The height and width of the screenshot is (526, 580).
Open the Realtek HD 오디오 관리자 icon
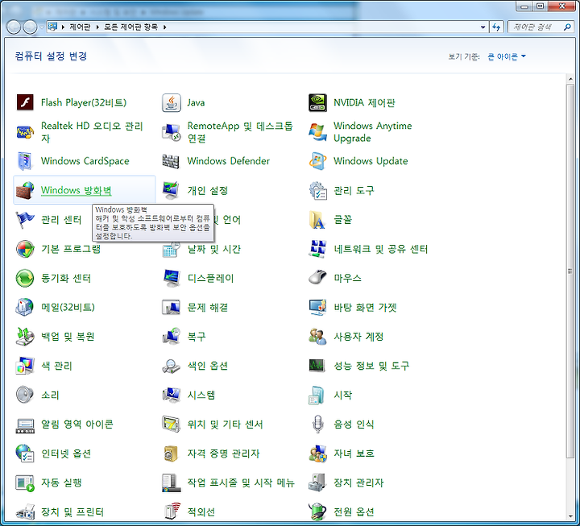click(x=25, y=132)
